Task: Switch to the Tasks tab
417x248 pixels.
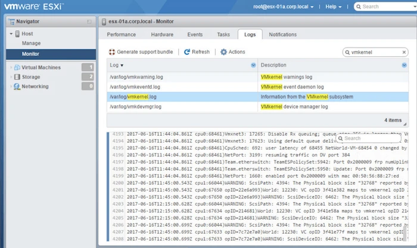Action: click(223, 34)
